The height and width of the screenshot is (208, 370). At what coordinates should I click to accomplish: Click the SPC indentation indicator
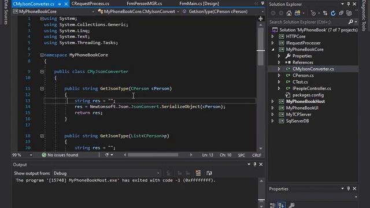242,155
